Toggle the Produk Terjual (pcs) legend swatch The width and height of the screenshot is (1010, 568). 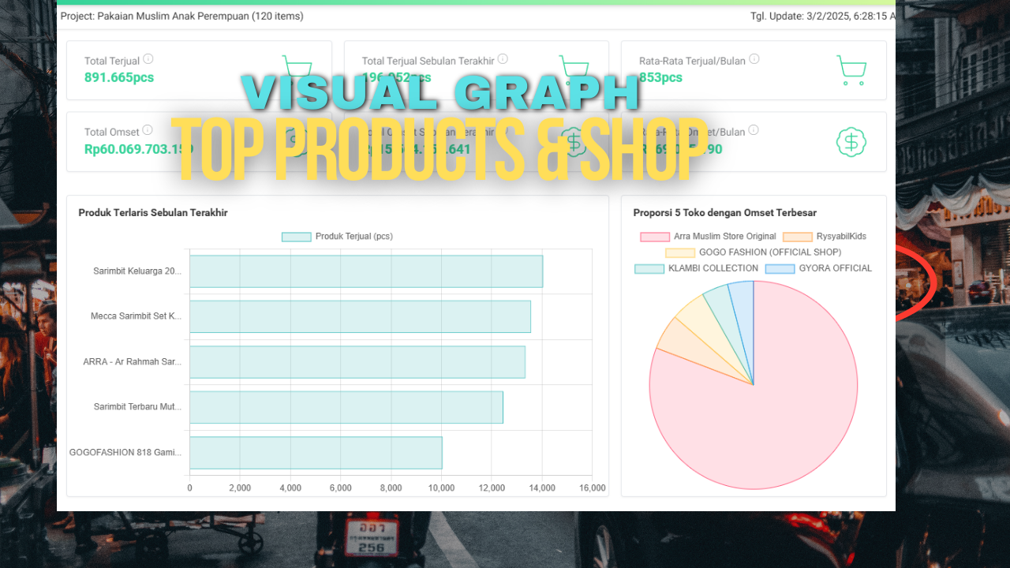(x=296, y=237)
